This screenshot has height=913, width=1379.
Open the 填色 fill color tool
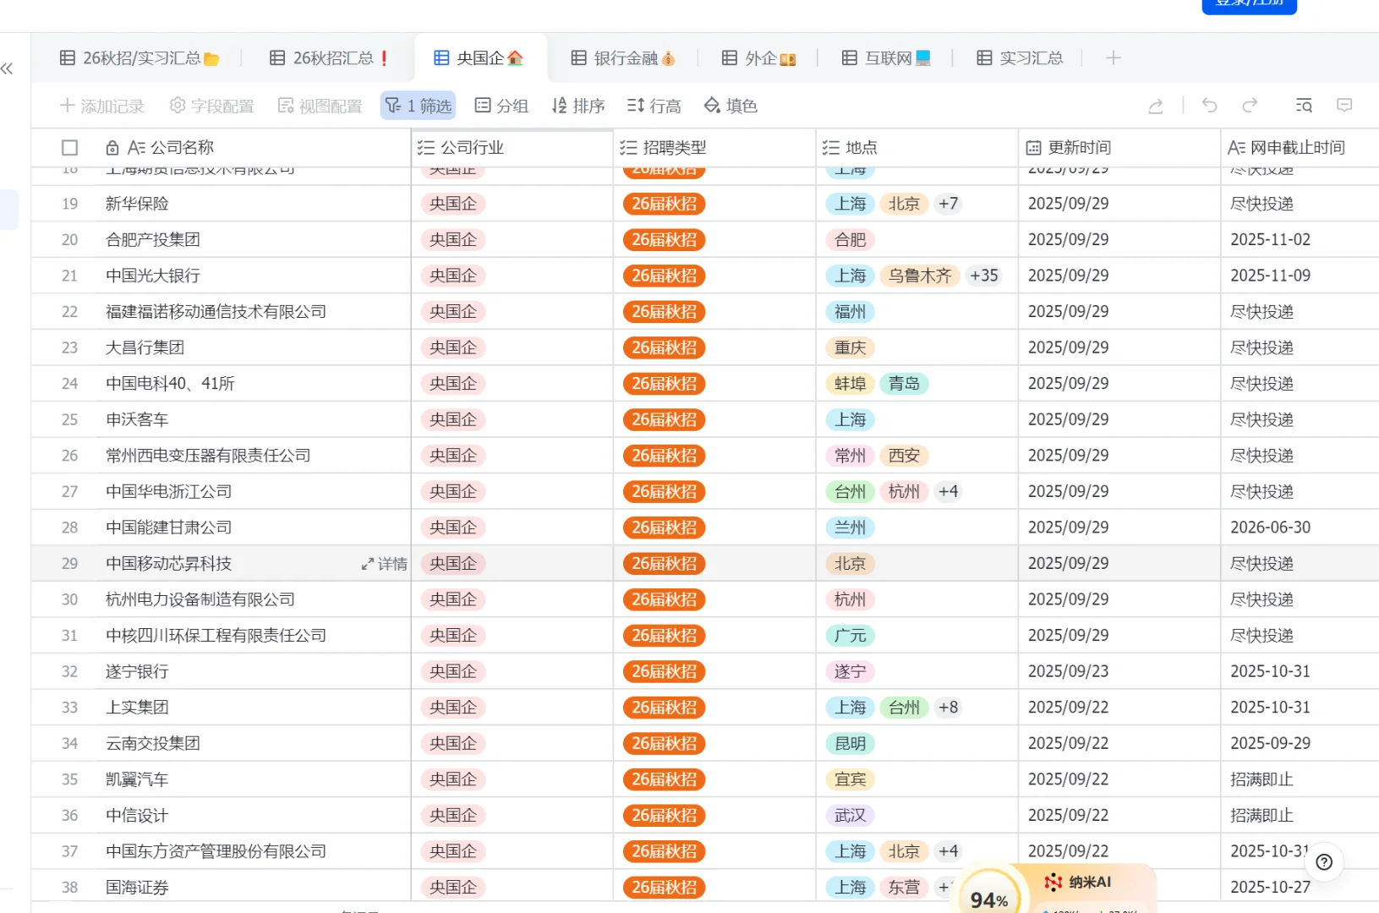[x=731, y=106]
